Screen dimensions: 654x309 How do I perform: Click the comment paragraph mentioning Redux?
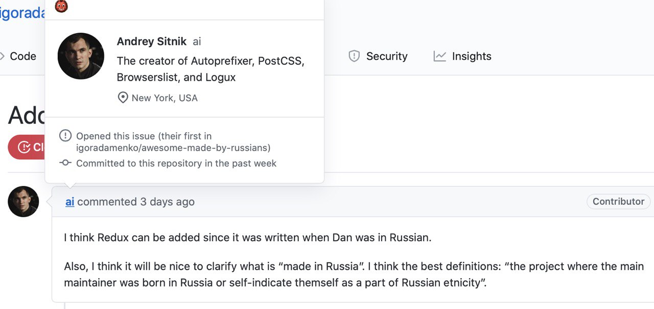[248, 237]
